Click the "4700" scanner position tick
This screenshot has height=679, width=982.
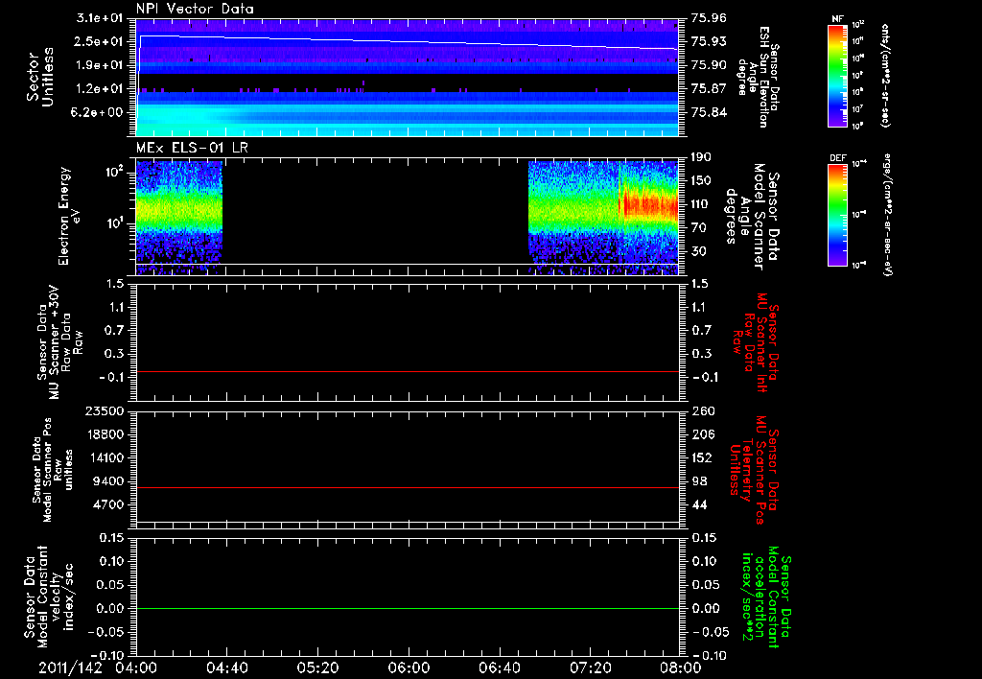click(x=107, y=504)
